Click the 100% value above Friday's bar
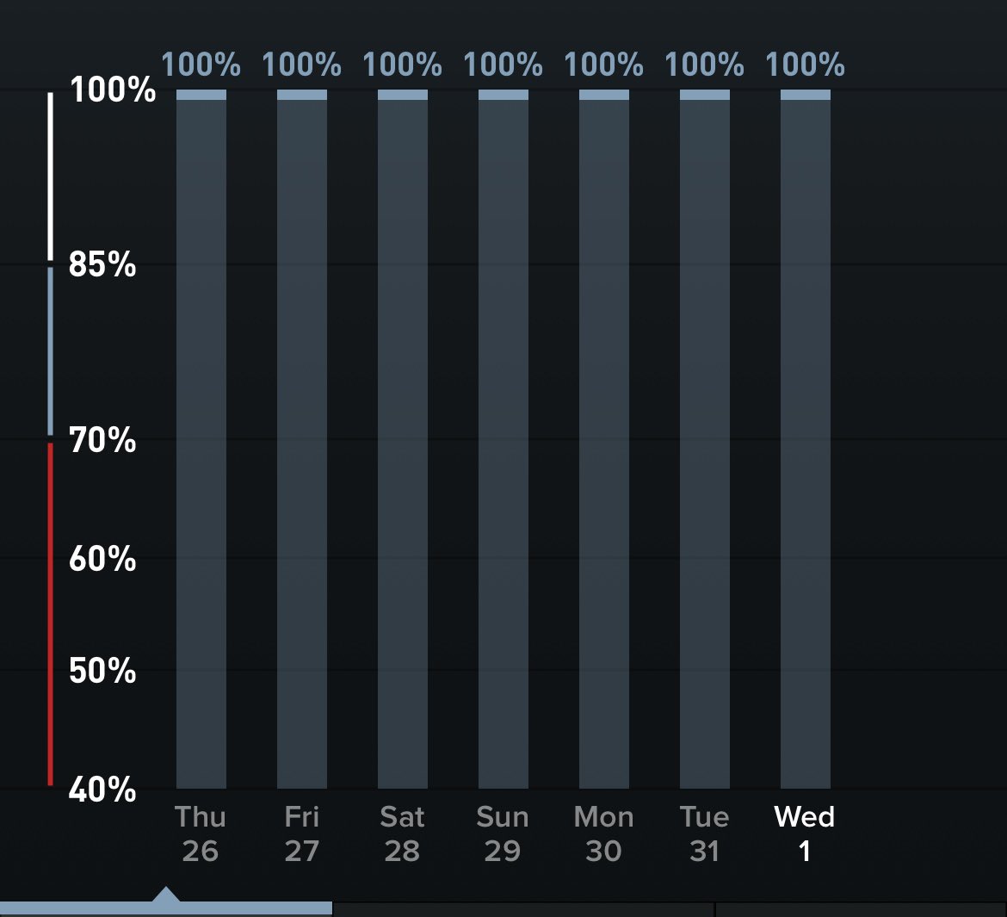The height and width of the screenshot is (917, 1007). (x=302, y=65)
